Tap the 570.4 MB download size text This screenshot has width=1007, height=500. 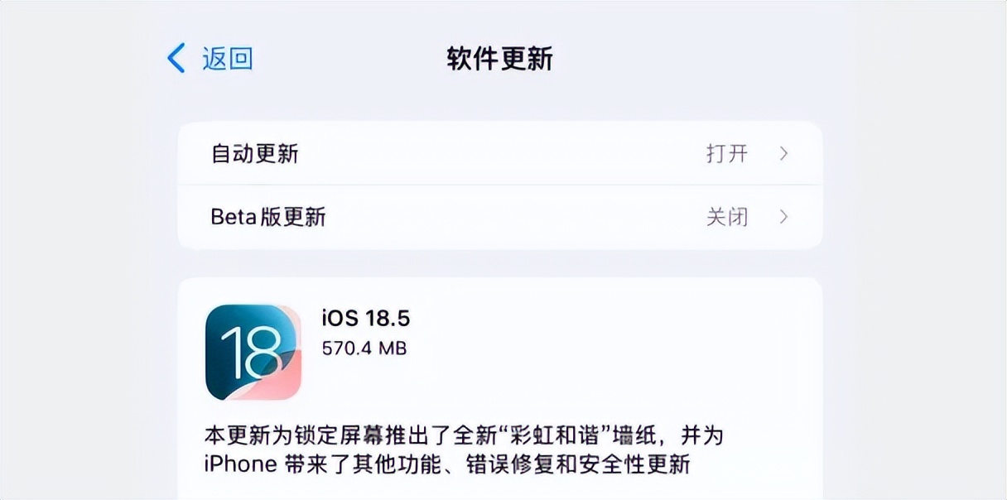pyautogui.click(x=364, y=349)
